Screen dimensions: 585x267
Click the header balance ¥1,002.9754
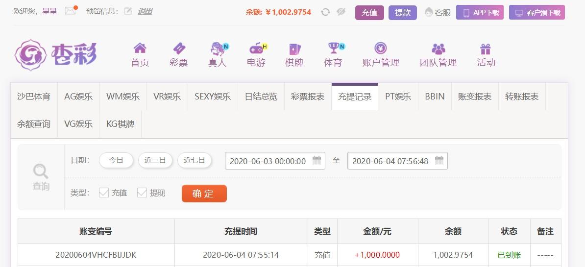click(x=288, y=12)
